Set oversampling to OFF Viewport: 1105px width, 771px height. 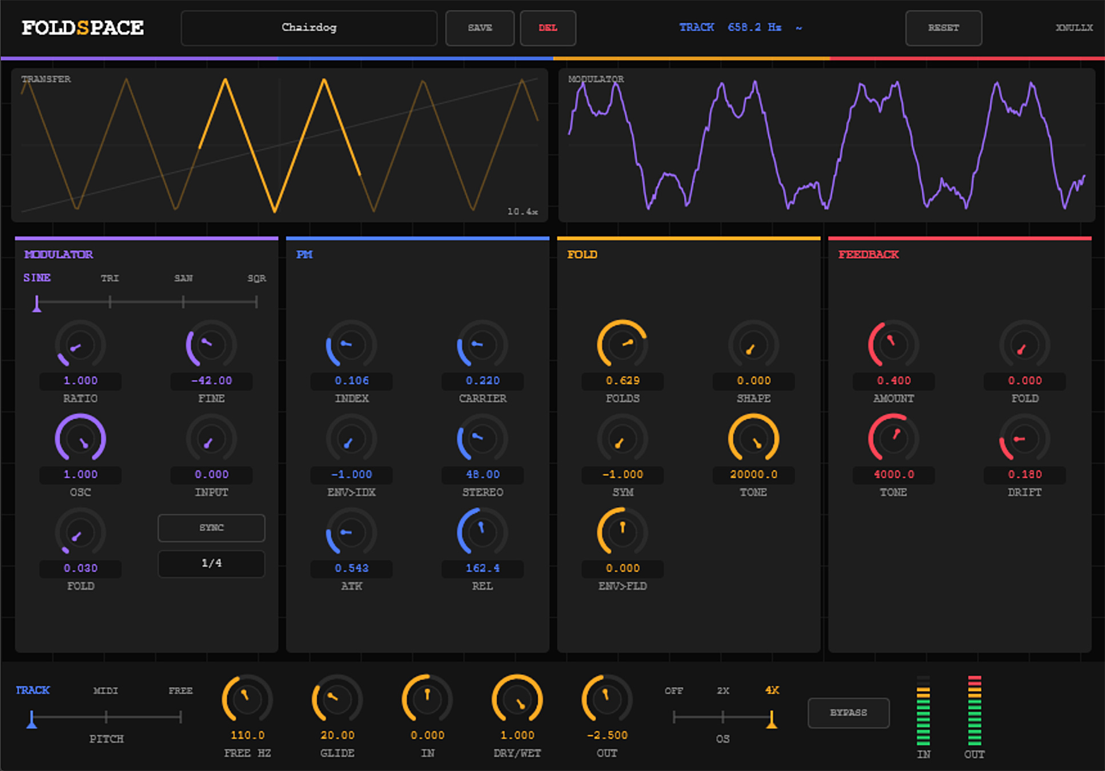point(674,690)
